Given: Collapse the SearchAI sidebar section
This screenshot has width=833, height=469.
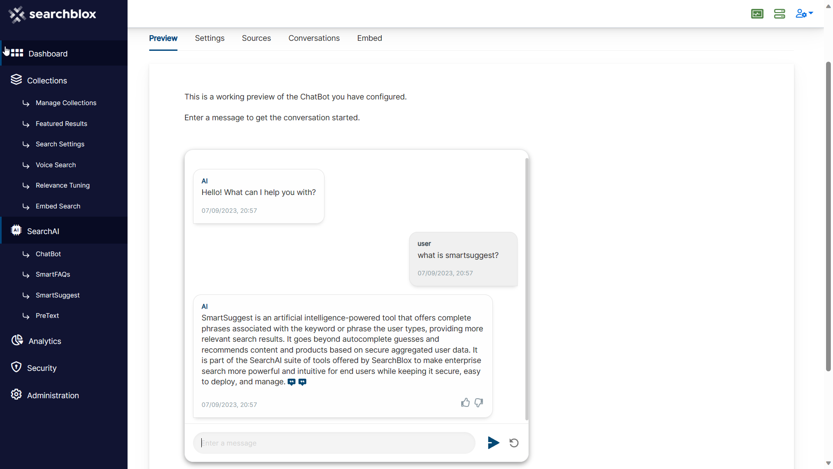Looking at the screenshot, I should point(43,231).
